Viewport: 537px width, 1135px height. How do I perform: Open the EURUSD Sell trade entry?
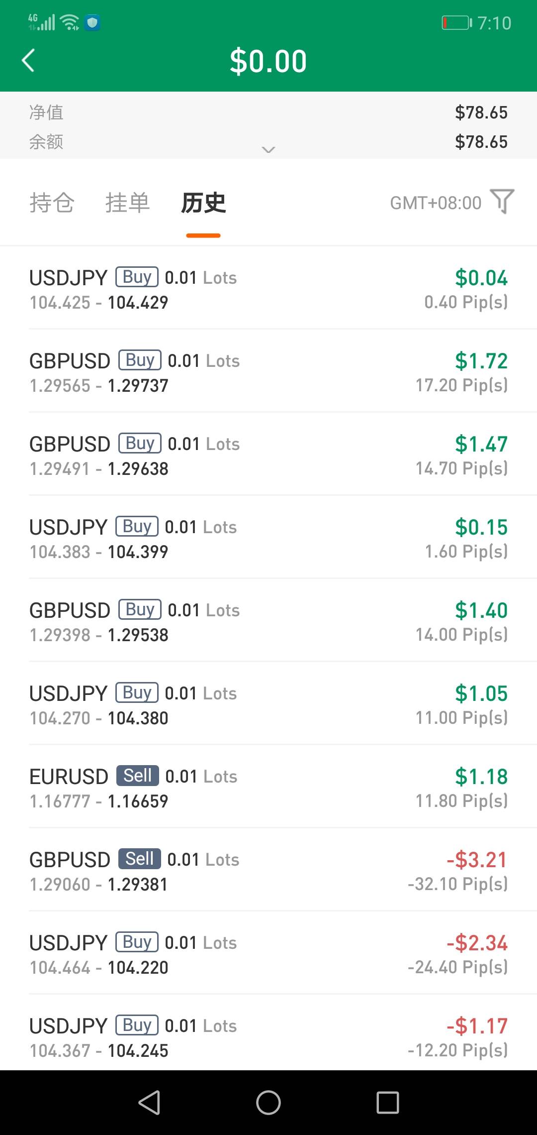[x=268, y=788]
